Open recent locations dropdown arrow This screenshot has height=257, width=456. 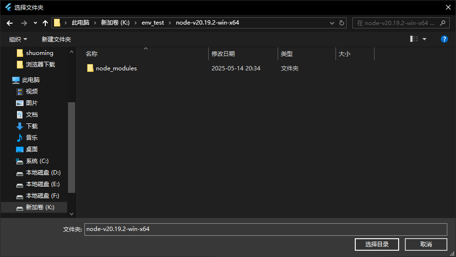[35, 23]
